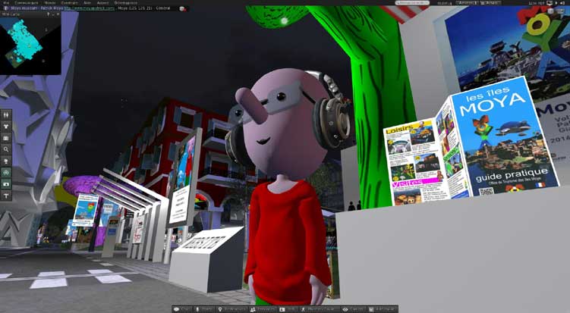This screenshot has width=570, height=313.
Task: Open Inventory via the suitcase icon
Action: click(6, 138)
